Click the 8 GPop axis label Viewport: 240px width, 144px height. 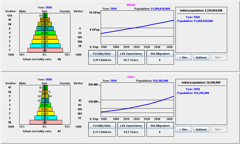pyautogui.click(x=94, y=30)
